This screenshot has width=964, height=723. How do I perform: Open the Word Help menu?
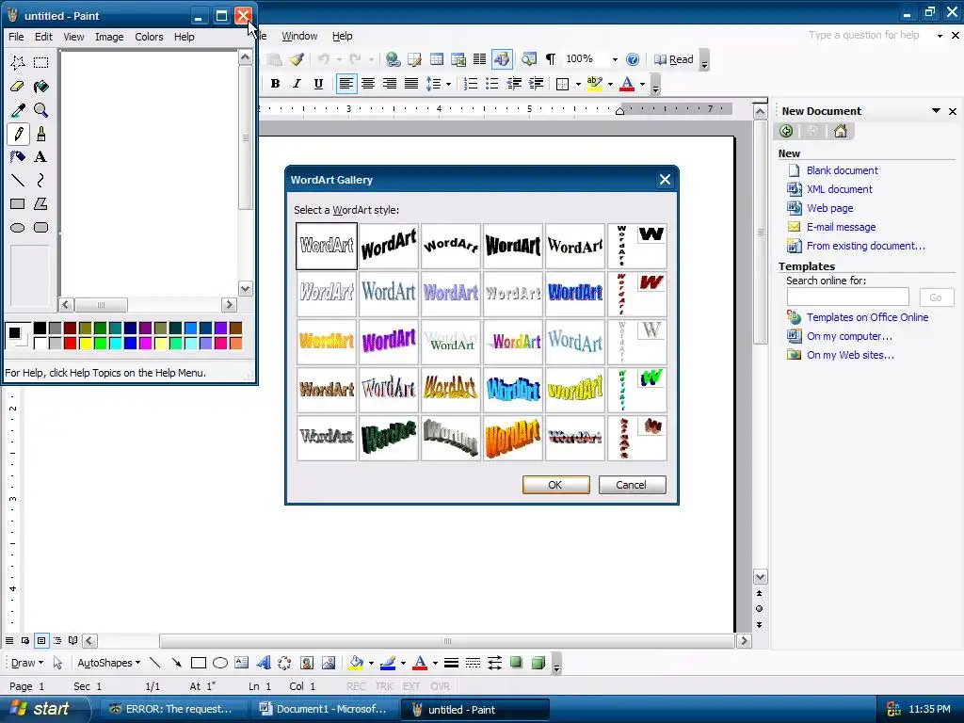click(x=343, y=36)
